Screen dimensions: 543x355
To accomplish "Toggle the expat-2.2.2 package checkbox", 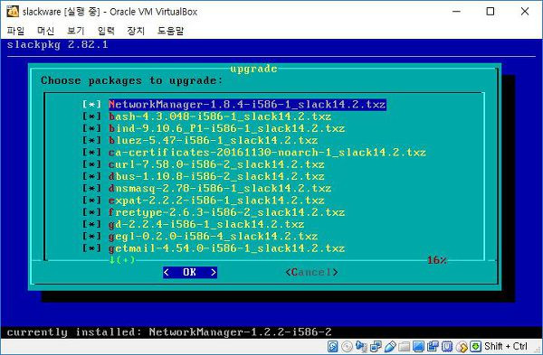I will (91, 201).
